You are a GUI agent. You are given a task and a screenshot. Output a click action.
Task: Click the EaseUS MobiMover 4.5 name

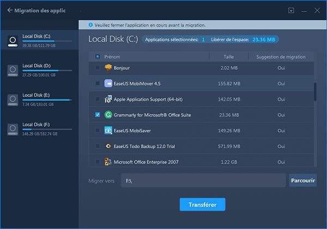click(137, 83)
